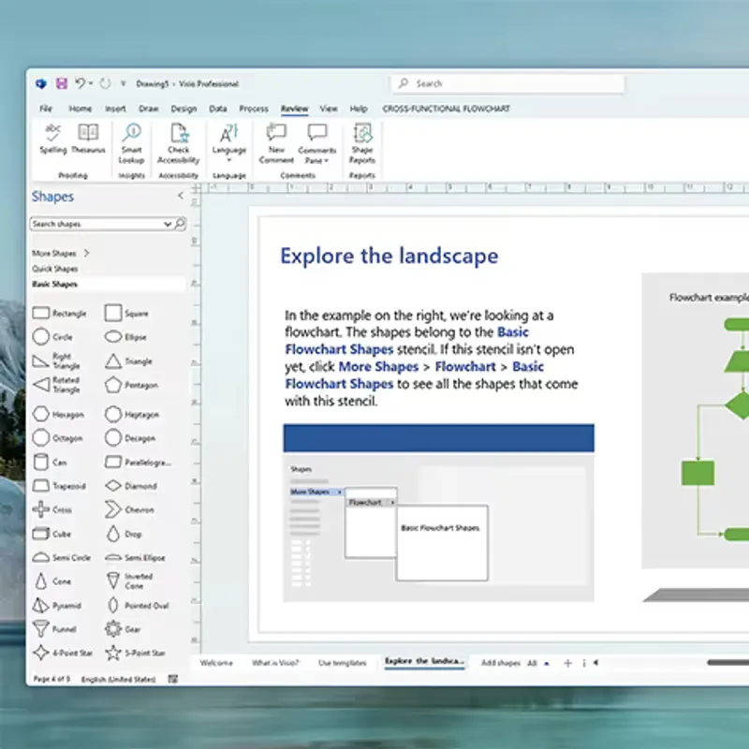Switch to the Home ribbon tab
This screenshot has height=749, width=749.
[81, 109]
